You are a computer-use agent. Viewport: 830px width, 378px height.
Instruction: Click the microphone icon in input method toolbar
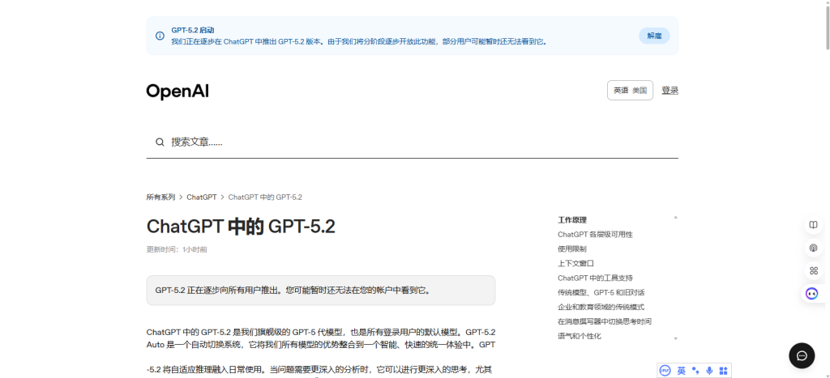(x=709, y=371)
